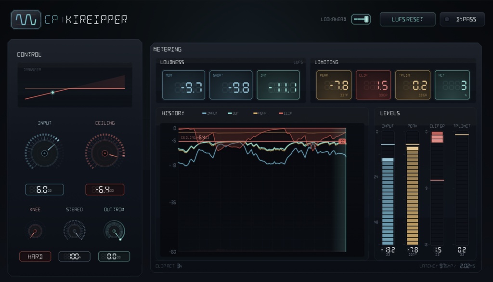Click the Input gain knob
Viewport: 493px width, 282px height.
tap(44, 153)
